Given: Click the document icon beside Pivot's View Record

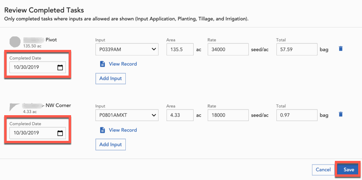Looking at the screenshot, I should pyautogui.click(x=102, y=64).
